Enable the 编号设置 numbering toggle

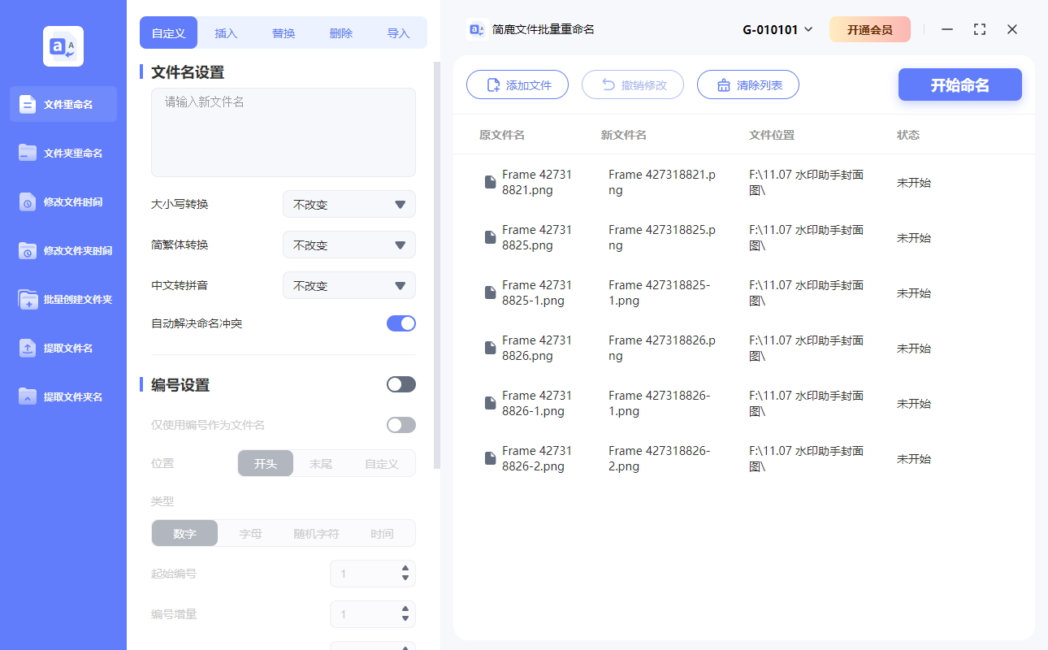point(401,383)
